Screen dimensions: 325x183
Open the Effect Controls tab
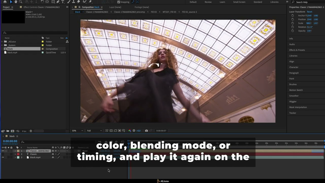(41, 7)
